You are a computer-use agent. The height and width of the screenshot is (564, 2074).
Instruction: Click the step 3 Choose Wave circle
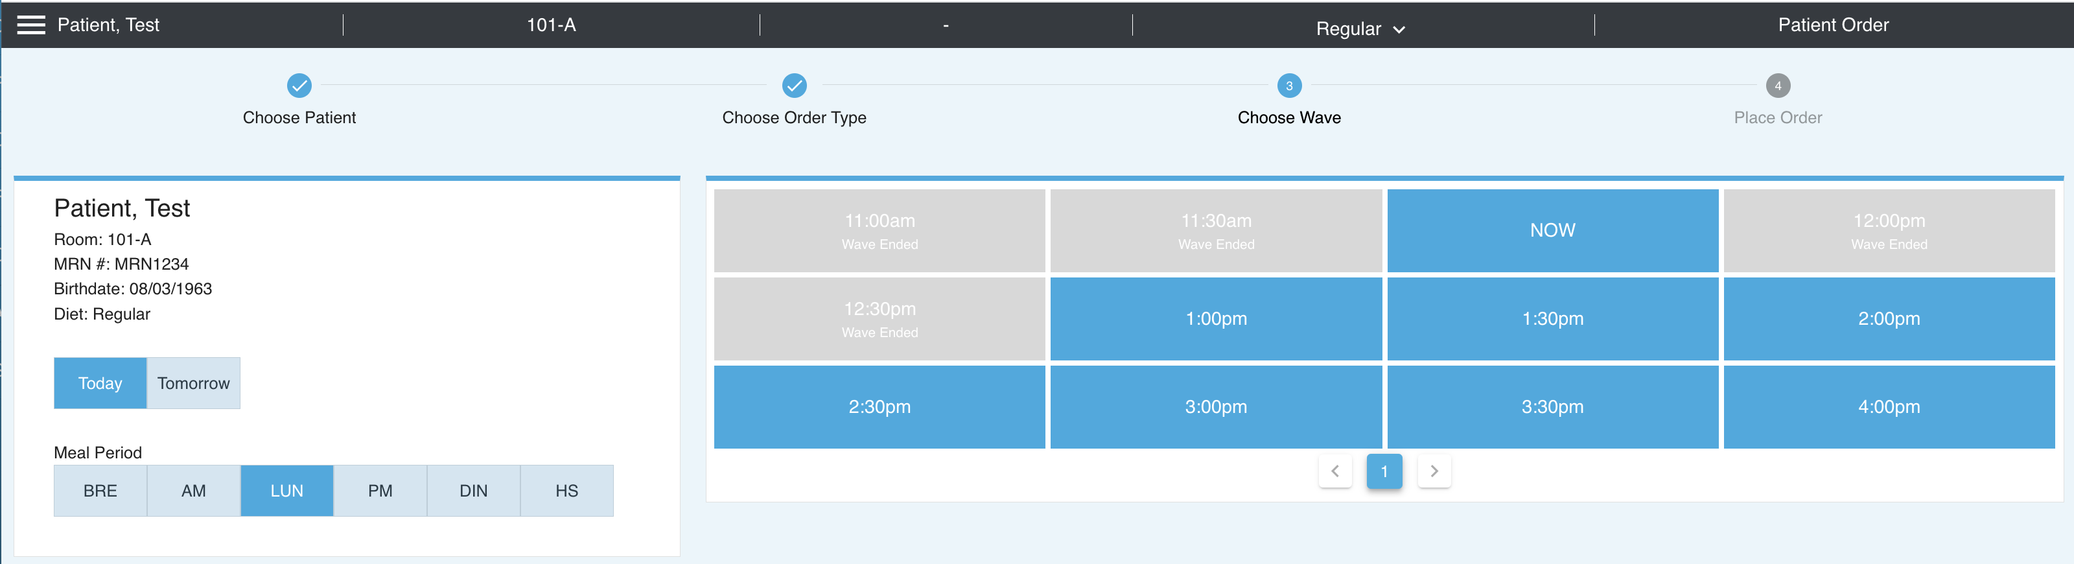[1289, 86]
